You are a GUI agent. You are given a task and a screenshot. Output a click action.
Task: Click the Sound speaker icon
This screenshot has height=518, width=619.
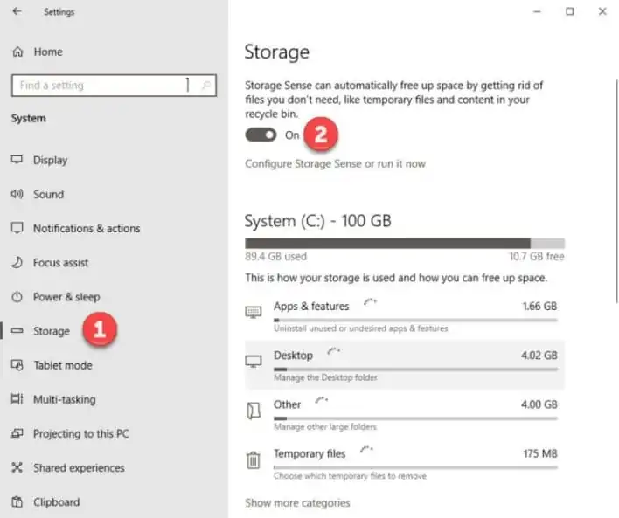17,194
